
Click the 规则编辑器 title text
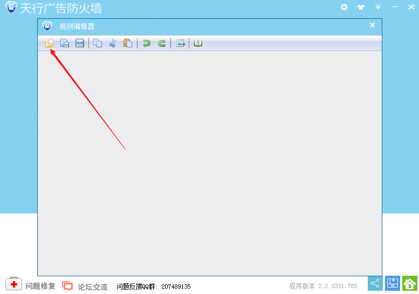(77, 26)
